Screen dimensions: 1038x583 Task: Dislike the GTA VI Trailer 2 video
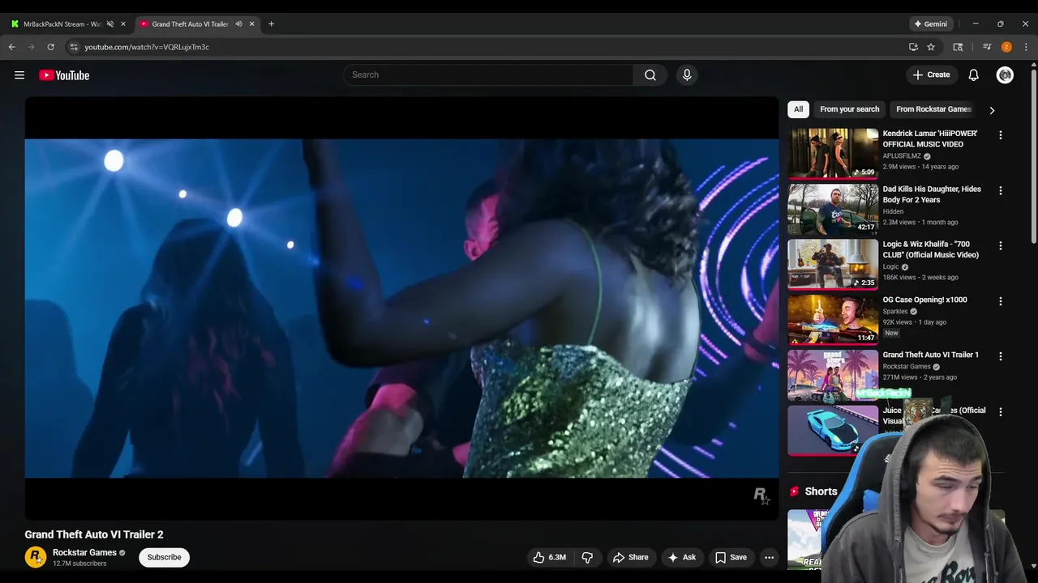(x=588, y=557)
